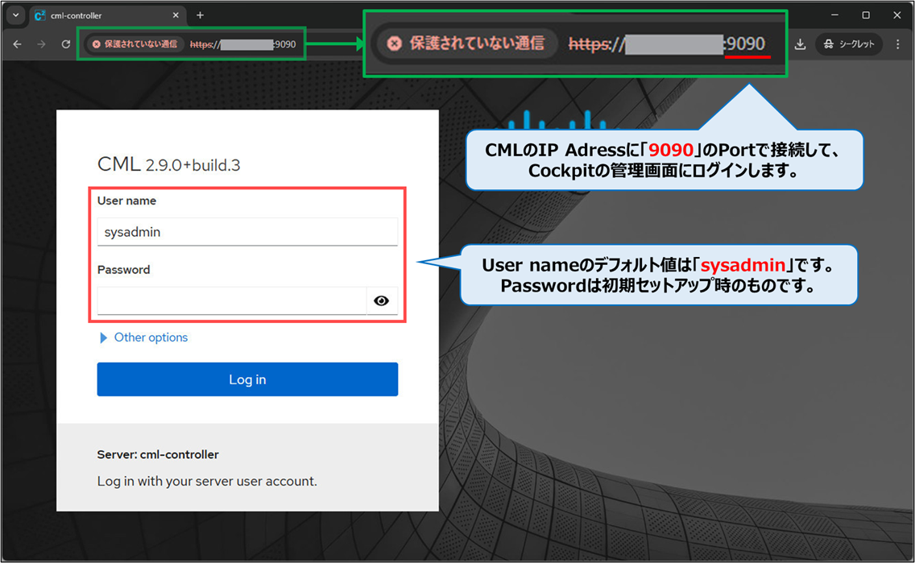Viewport: 915px width, 563px height.
Task: Open the browser downloads icon
Action: [800, 44]
